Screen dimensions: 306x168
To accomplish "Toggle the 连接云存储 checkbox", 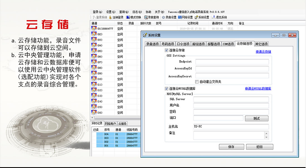I will pos(167,50).
